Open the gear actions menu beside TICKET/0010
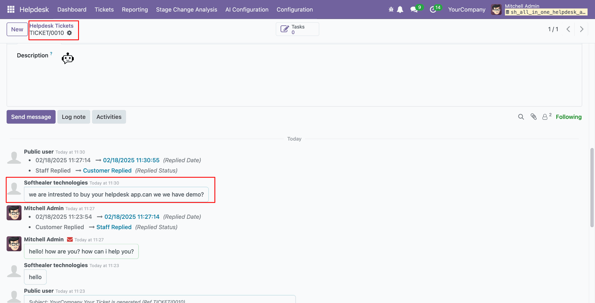595x303 pixels. point(69,33)
